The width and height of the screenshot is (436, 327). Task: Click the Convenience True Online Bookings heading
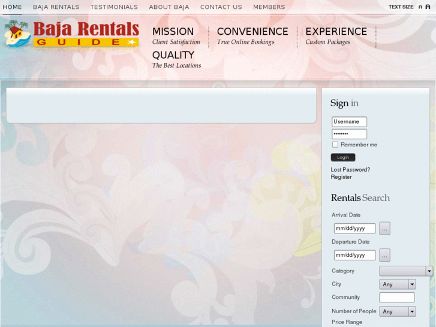click(x=252, y=35)
